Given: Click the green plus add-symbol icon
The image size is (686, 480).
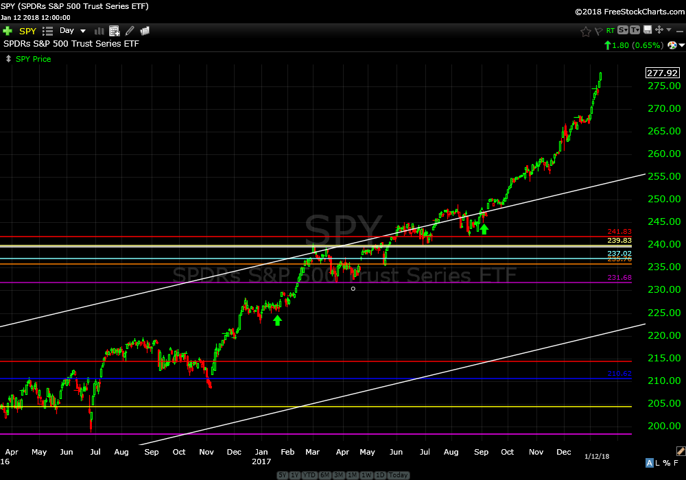Looking at the screenshot, I should point(8,31).
